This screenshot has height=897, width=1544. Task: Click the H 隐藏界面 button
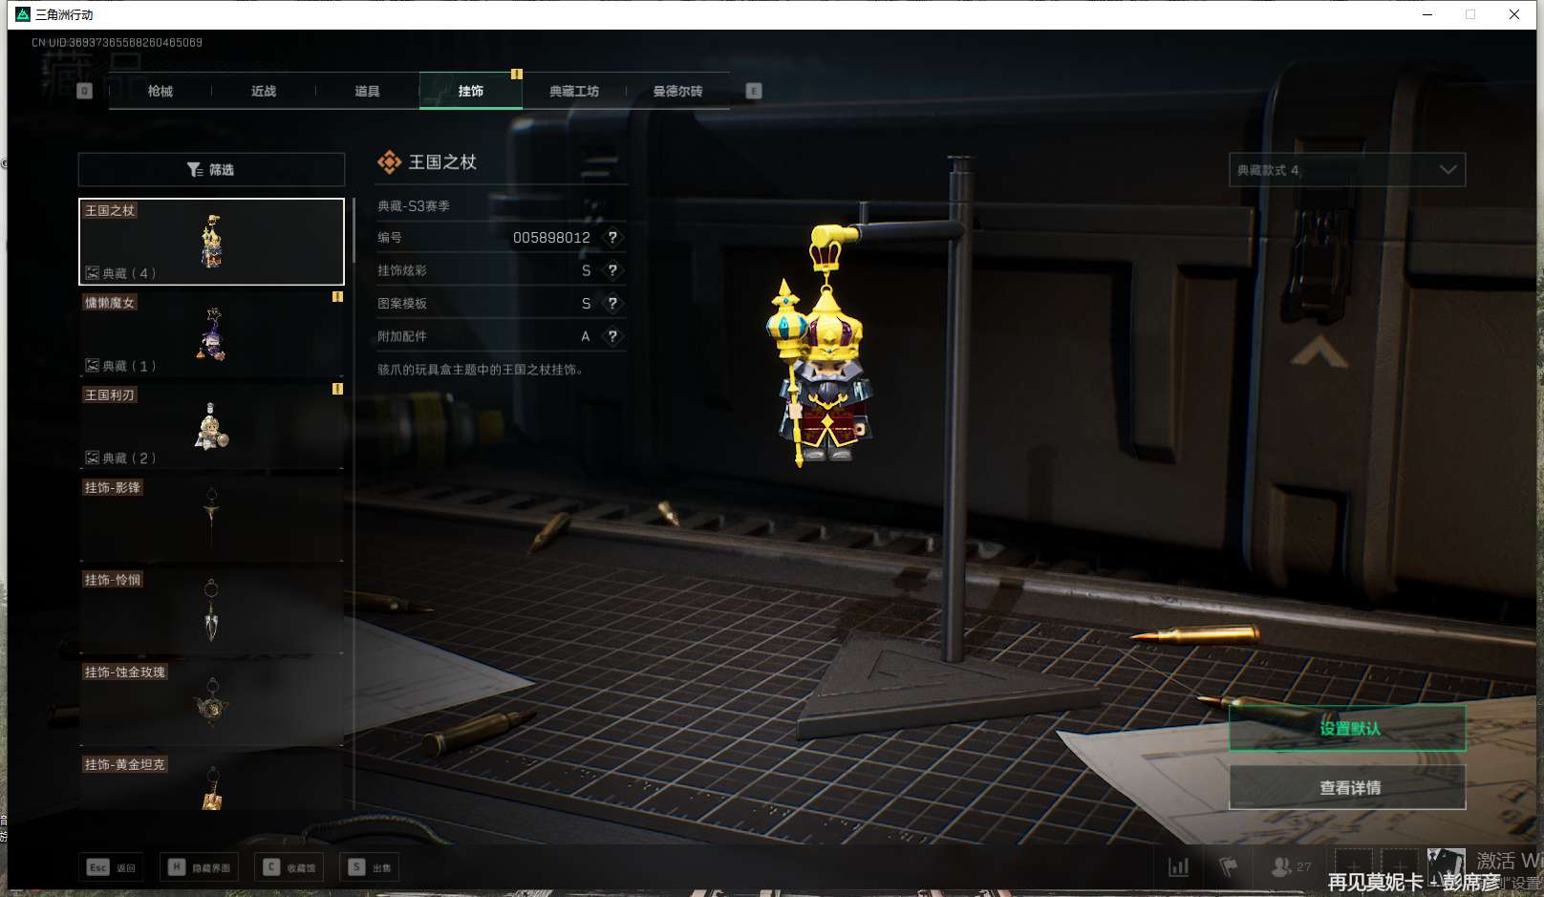click(x=200, y=867)
